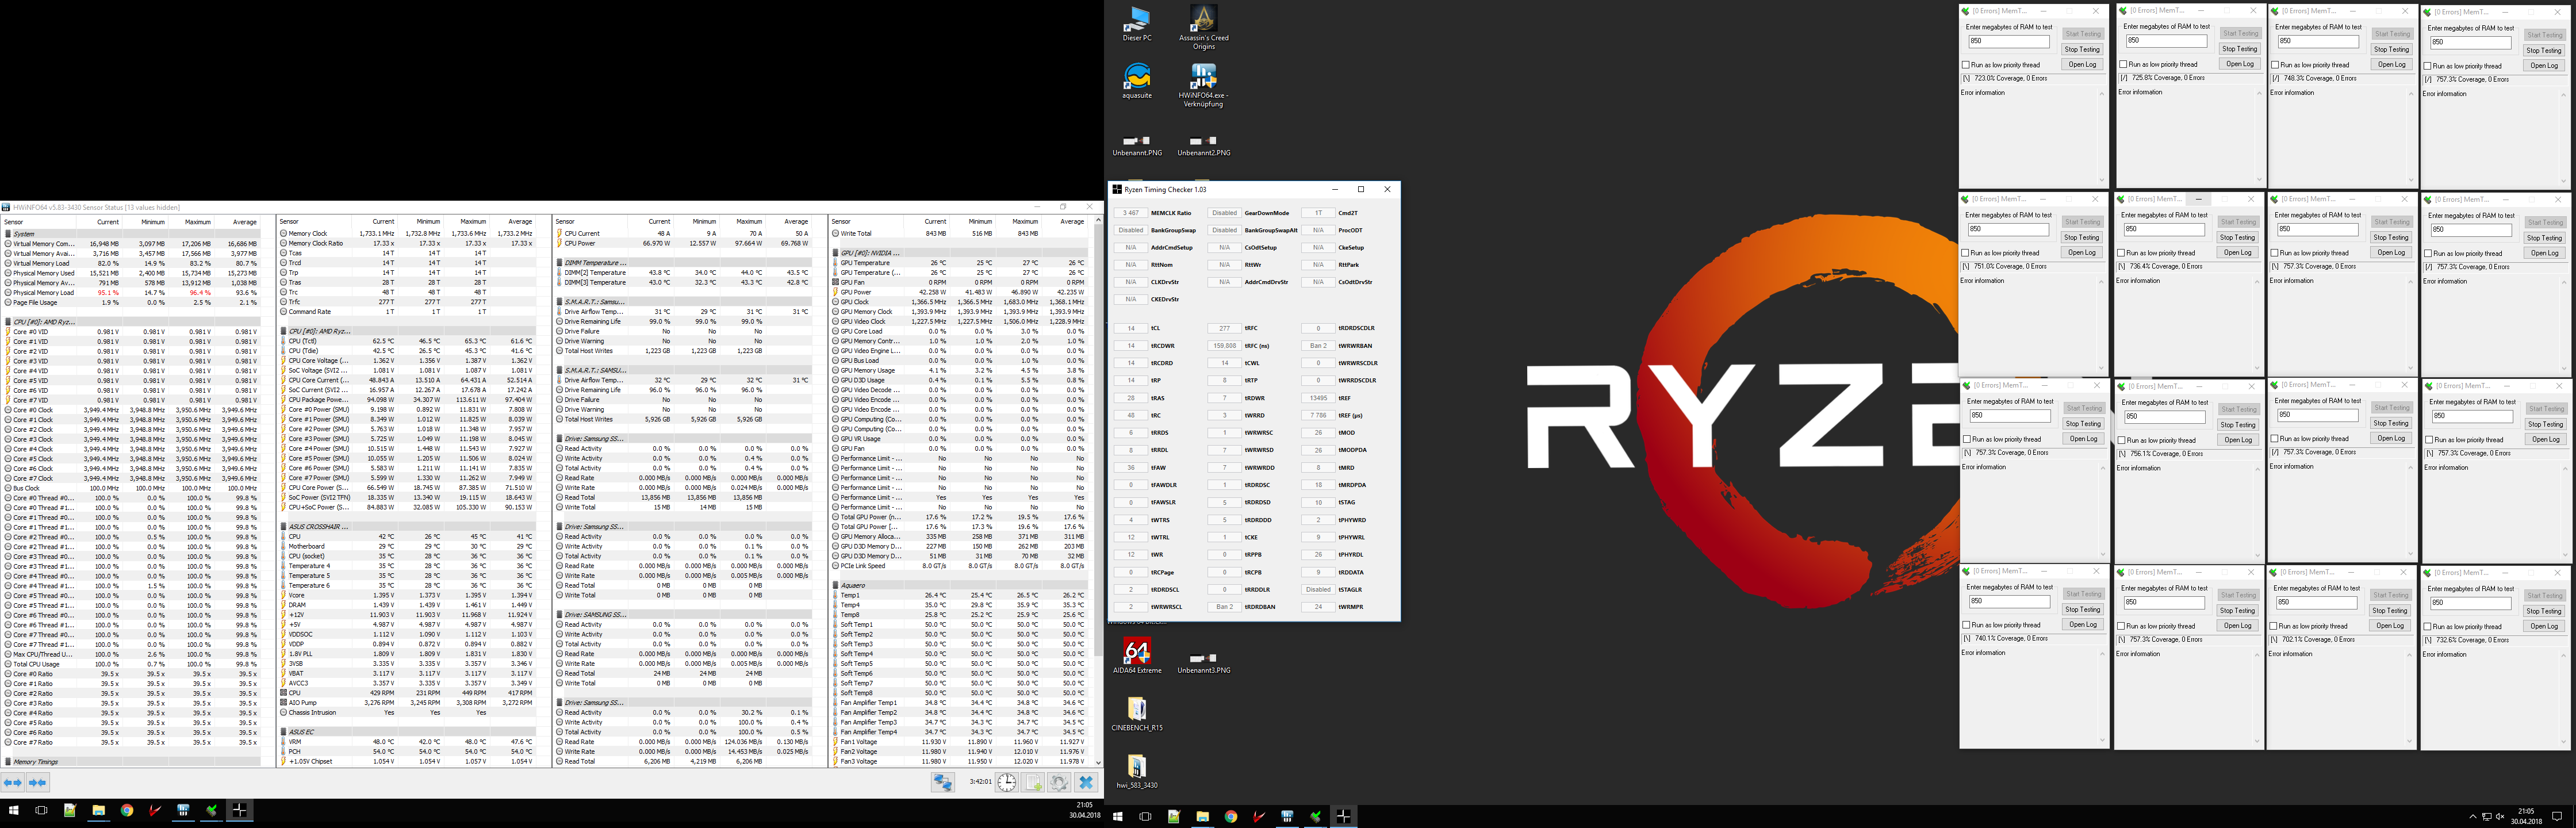Open the Dieser PC desktop shortcut
Image resolution: width=2576 pixels, height=828 pixels.
[x=1137, y=24]
